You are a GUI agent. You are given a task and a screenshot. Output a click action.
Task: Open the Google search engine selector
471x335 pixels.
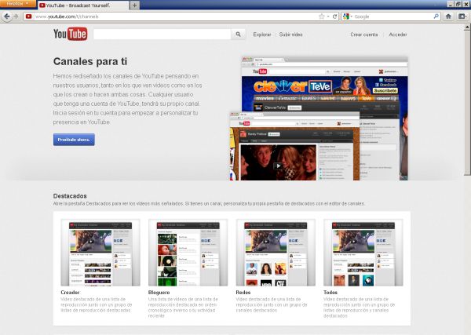click(x=348, y=16)
